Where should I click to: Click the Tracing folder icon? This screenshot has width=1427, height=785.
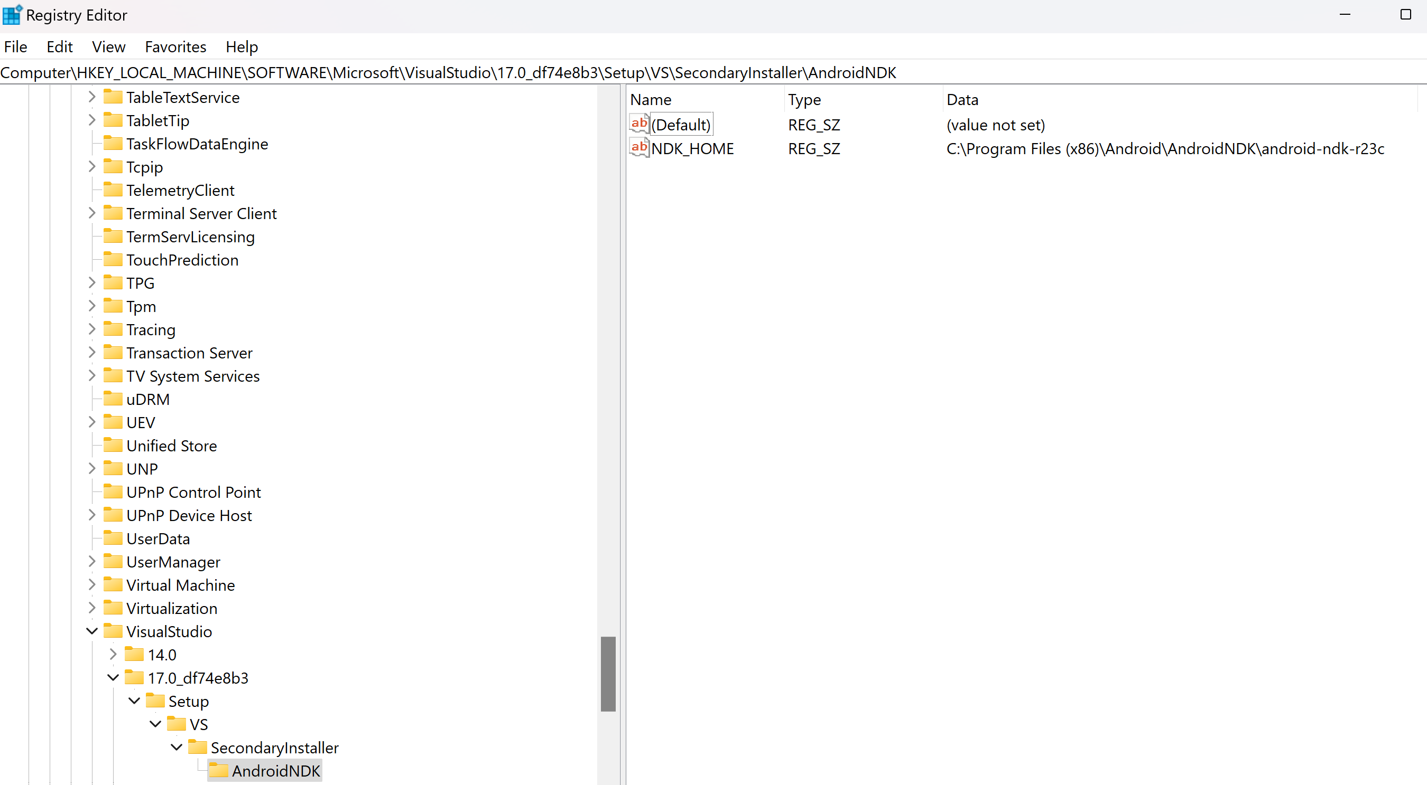coord(113,328)
